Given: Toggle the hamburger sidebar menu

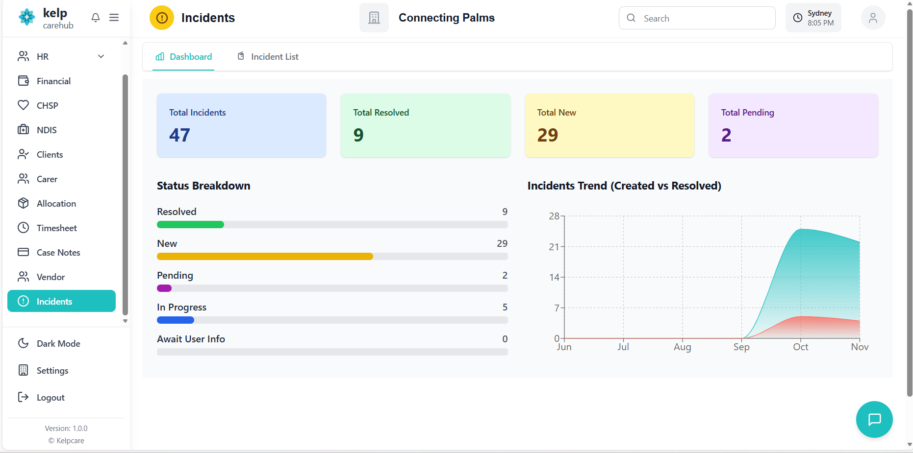Looking at the screenshot, I should pyautogui.click(x=114, y=18).
